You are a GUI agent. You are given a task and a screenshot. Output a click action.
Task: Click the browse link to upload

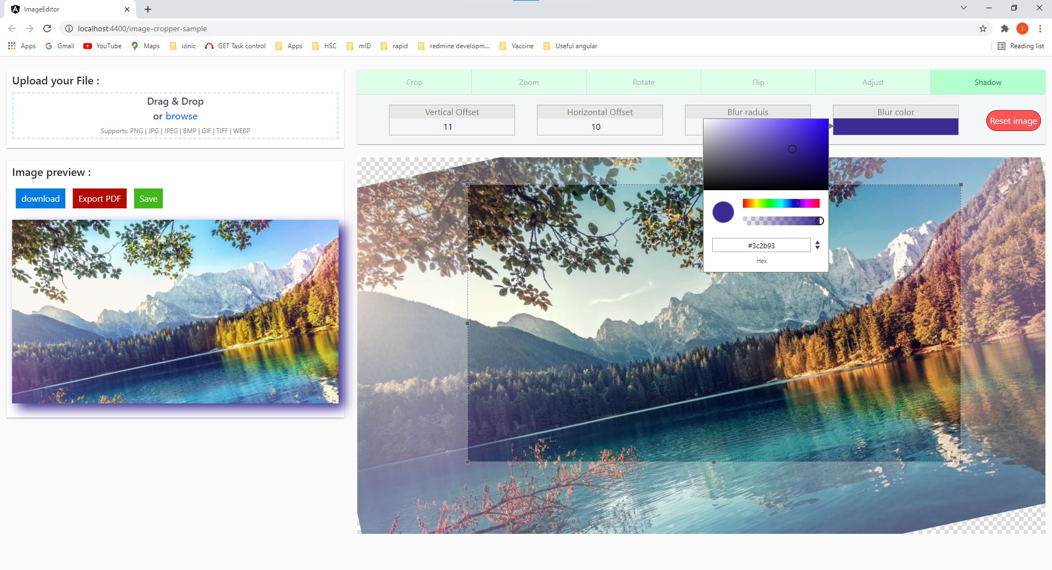pos(181,116)
